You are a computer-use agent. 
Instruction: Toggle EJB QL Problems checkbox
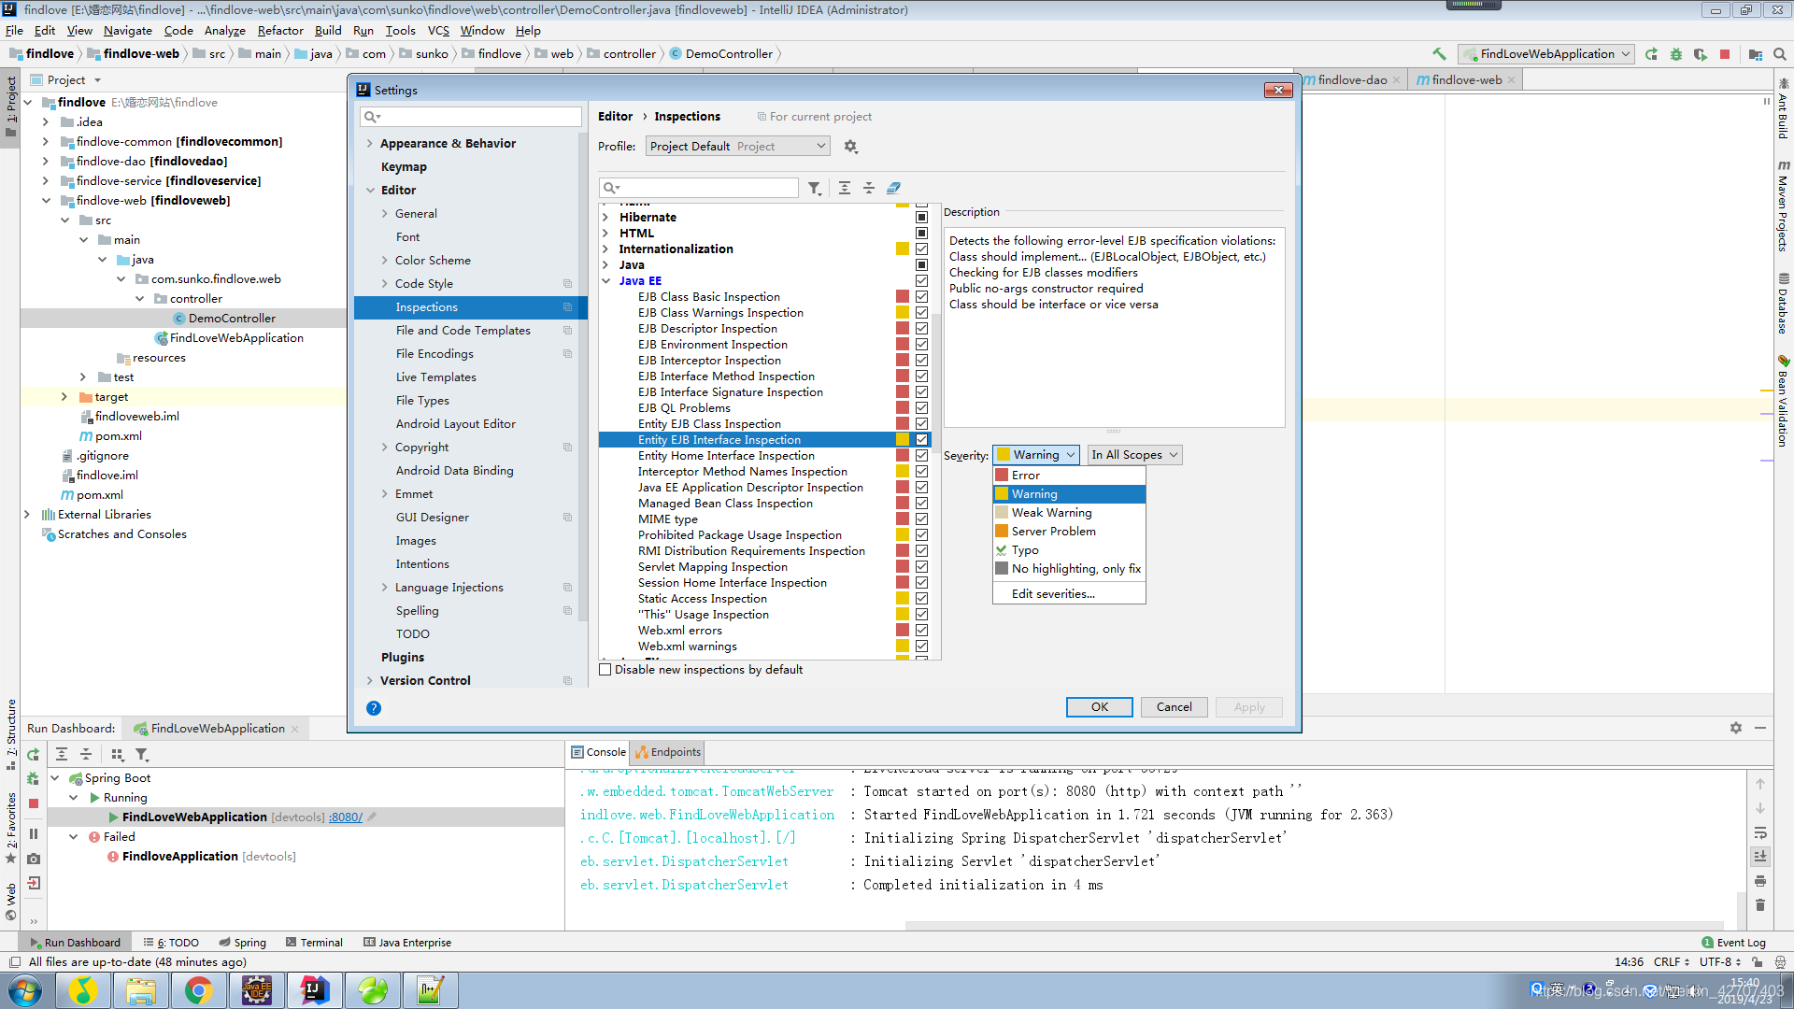tap(921, 408)
